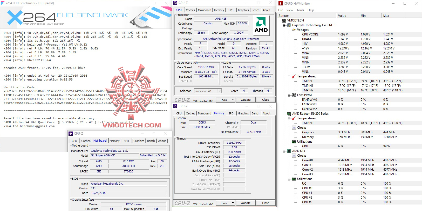Select the Temperatures thermometer icon under Gigabyte
The width and height of the screenshot is (422, 211).
pos(294,76)
